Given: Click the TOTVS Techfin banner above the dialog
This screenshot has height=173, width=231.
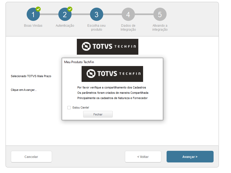Looking at the screenshot, I should [x=107, y=47].
